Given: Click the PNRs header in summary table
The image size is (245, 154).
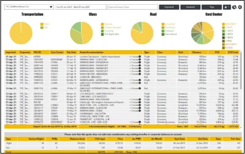Looking at the screenshot, I should tap(52, 139).
